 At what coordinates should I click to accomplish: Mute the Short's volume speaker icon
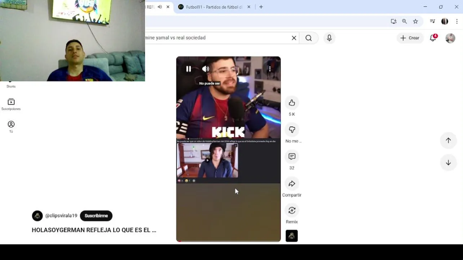pyautogui.click(x=206, y=69)
